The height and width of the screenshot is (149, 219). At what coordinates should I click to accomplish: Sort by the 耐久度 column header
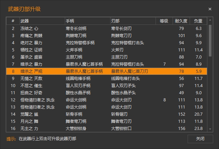[181, 21]
